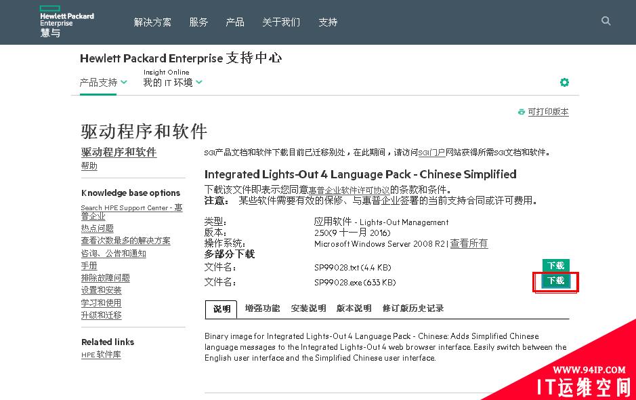Screen dimensions: 636x400
Task: Open 查看次数最多的解决方案 link
Action: click(126, 241)
